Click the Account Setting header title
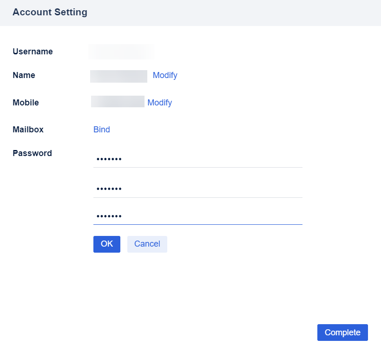Image resolution: width=381 pixels, height=346 pixels. click(x=50, y=12)
